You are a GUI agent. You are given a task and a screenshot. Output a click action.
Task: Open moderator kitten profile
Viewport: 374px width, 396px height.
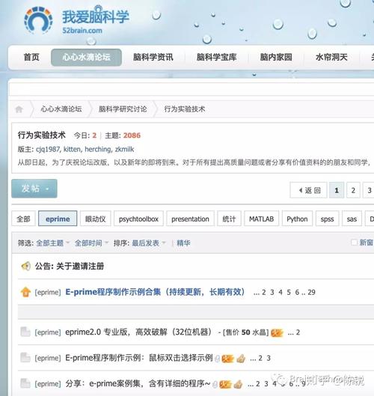pyautogui.click(x=73, y=149)
